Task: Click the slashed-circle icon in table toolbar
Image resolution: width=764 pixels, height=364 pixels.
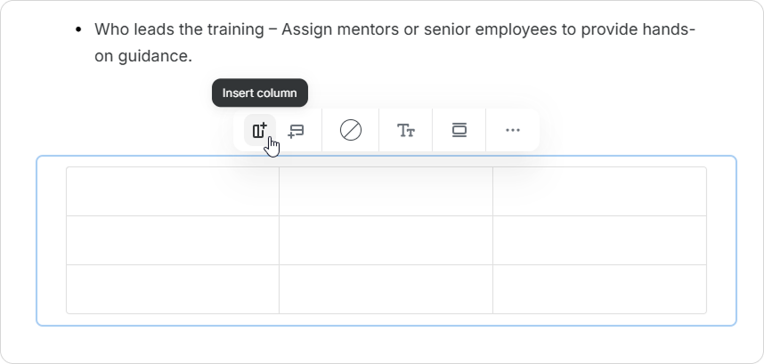Action: click(x=351, y=131)
